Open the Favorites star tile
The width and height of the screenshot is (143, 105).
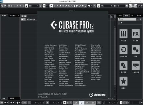(124, 81)
